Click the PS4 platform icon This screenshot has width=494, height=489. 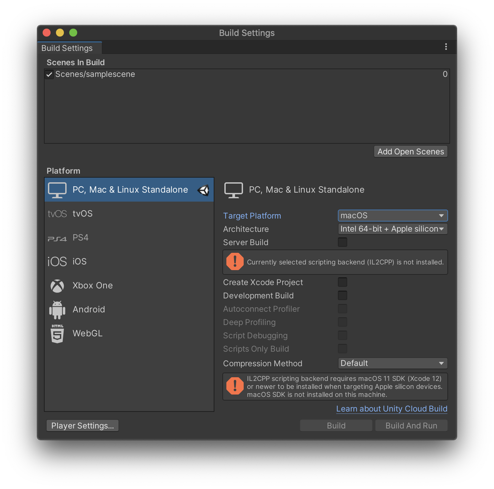pos(57,239)
